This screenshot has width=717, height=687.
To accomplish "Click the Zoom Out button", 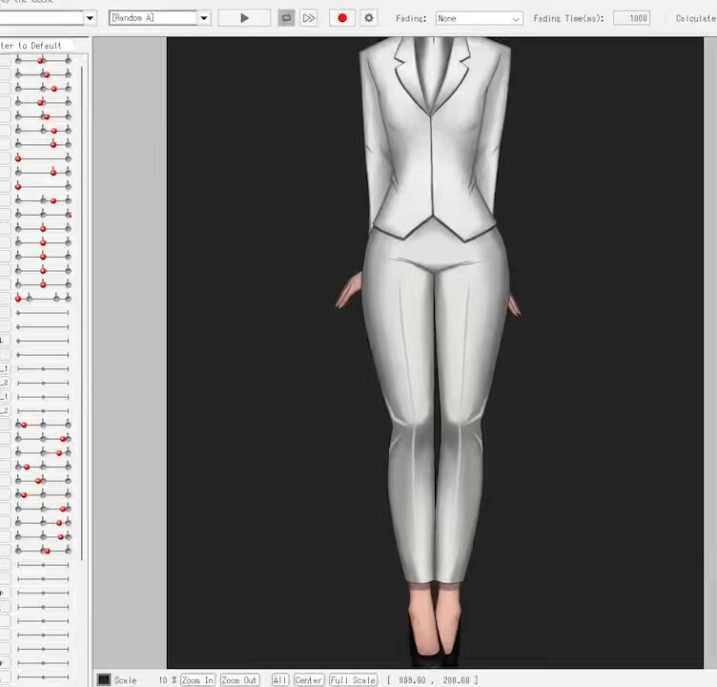I will coord(240,680).
